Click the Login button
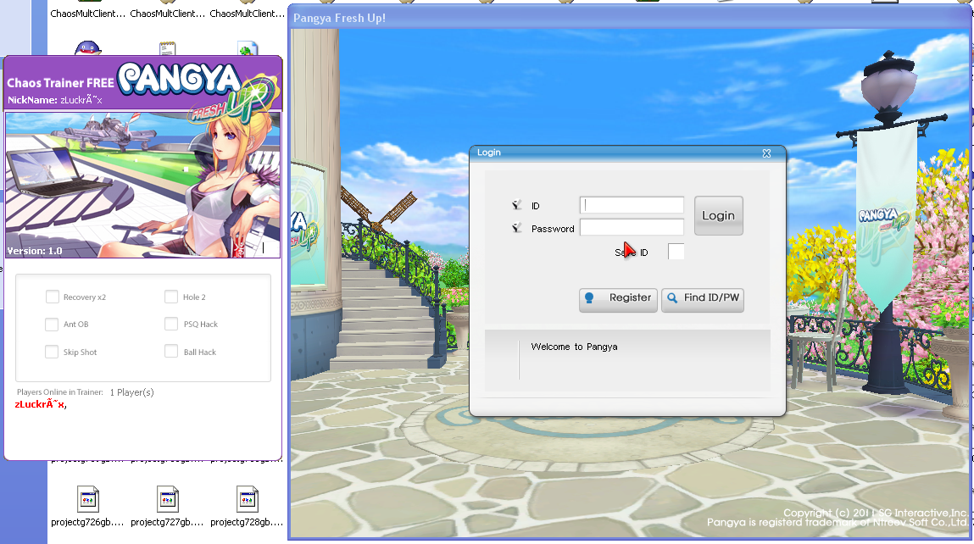 point(719,215)
